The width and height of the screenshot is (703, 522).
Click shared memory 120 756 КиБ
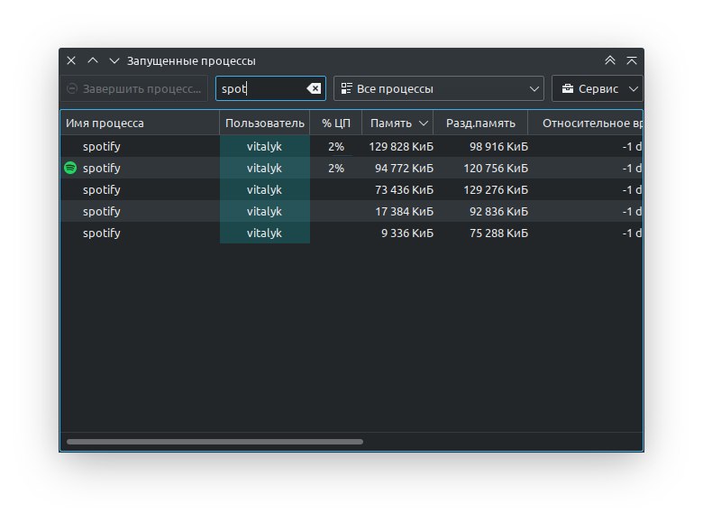pyautogui.click(x=496, y=169)
